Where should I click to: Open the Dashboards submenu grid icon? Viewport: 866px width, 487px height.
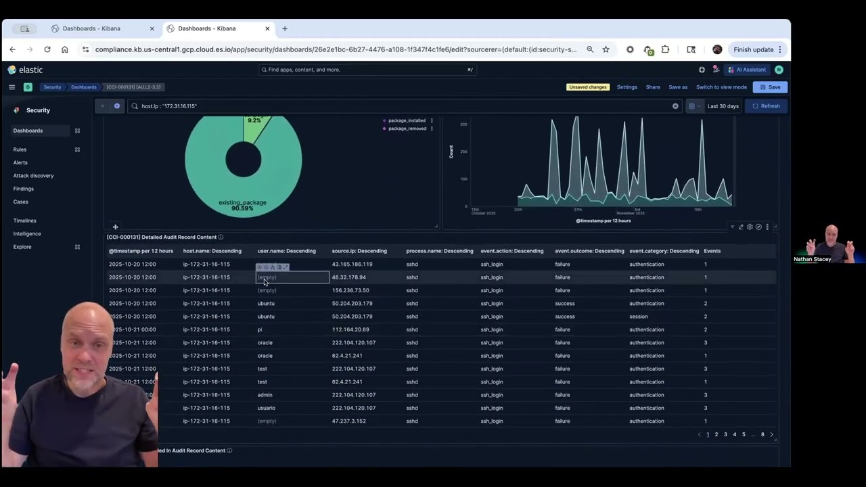(x=77, y=131)
